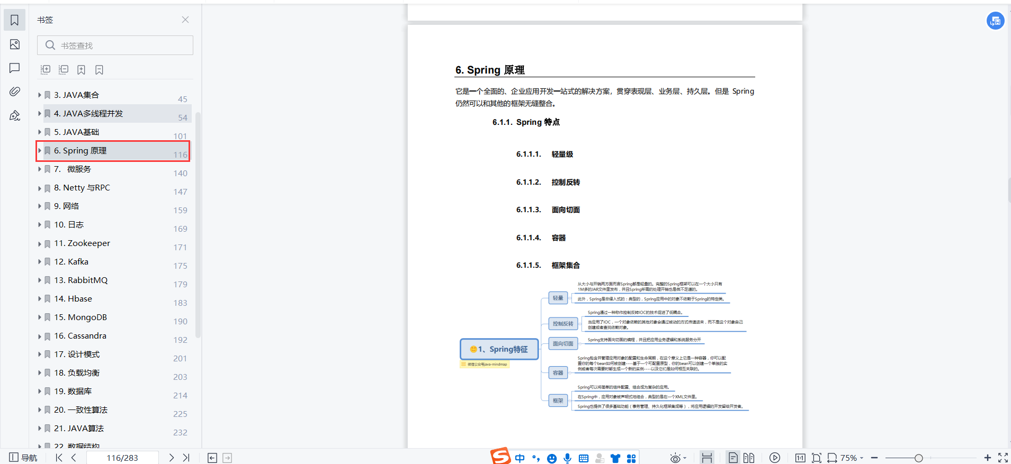Go to last page button
The height and width of the screenshot is (464, 1011).
pyautogui.click(x=186, y=458)
